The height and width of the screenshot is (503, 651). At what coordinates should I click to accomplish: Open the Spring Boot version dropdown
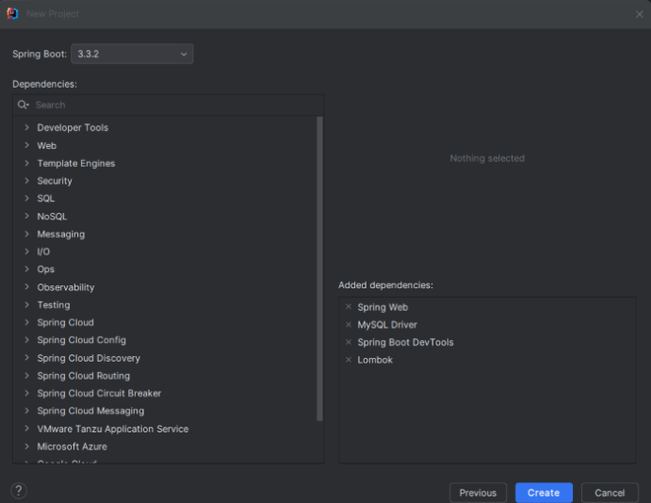tap(132, 54)
